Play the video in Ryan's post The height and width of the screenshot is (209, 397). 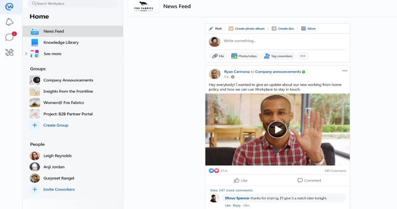(277, 129)
